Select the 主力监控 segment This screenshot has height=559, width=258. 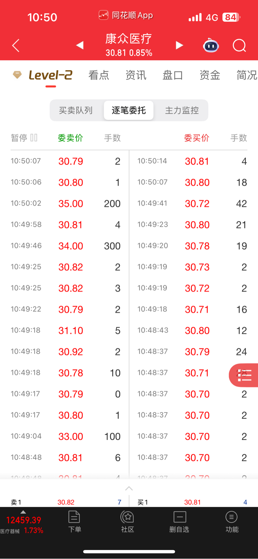[x=182, y=110]
